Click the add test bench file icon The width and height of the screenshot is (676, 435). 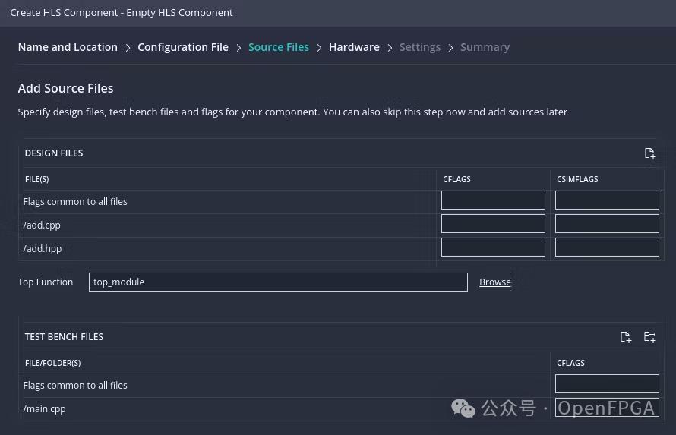pyautogui.click(x=625, y=337)
